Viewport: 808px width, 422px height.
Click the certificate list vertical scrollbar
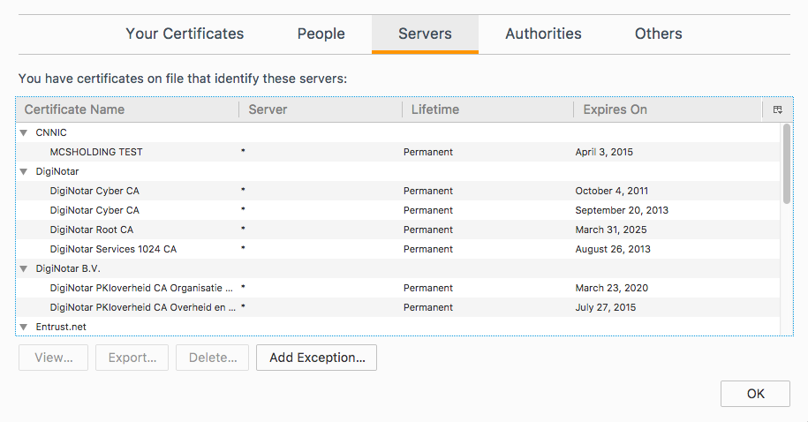786,164
